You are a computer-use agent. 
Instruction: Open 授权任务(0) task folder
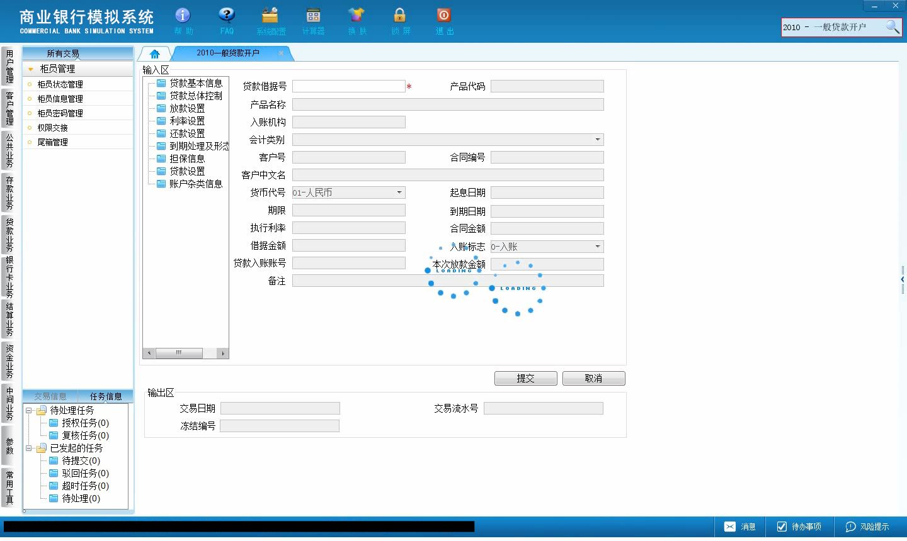(x=79, y=423)
